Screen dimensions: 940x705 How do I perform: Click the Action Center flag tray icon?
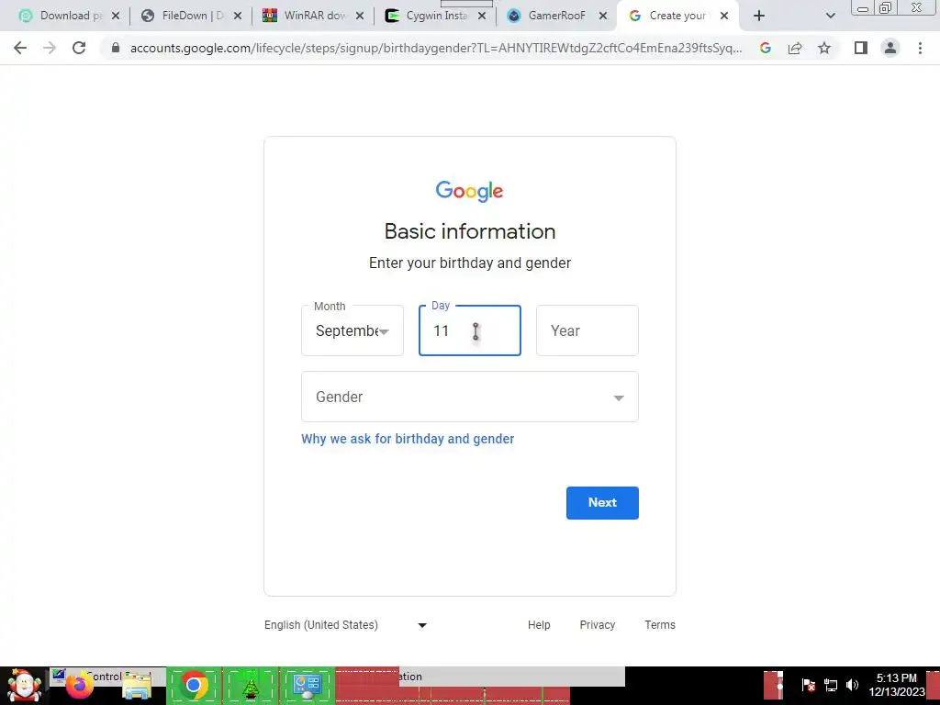click(x=808, y=685)
